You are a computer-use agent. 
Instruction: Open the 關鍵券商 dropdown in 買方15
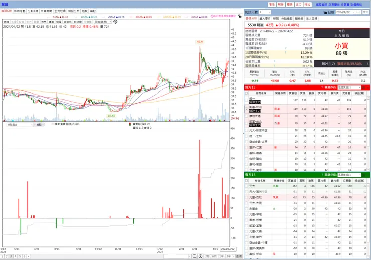349,88
